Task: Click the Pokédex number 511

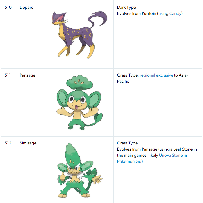Action: [x=8, y=75]
